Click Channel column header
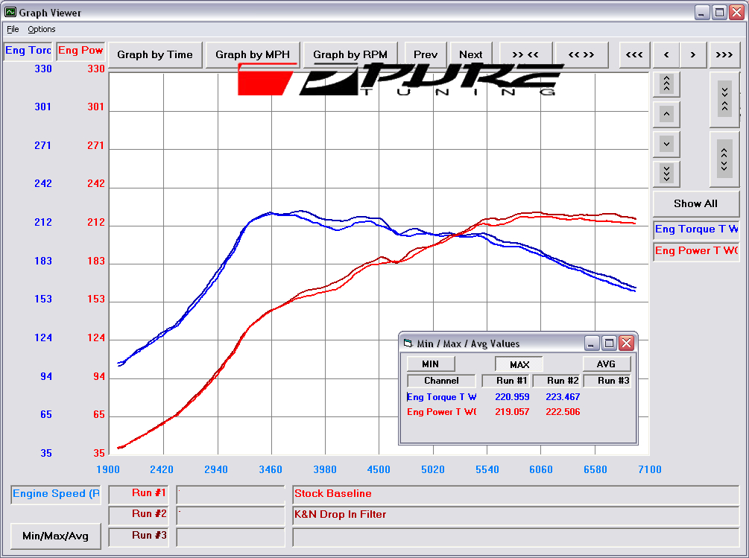This screenshot has height=558, width=749. (441, 381)
